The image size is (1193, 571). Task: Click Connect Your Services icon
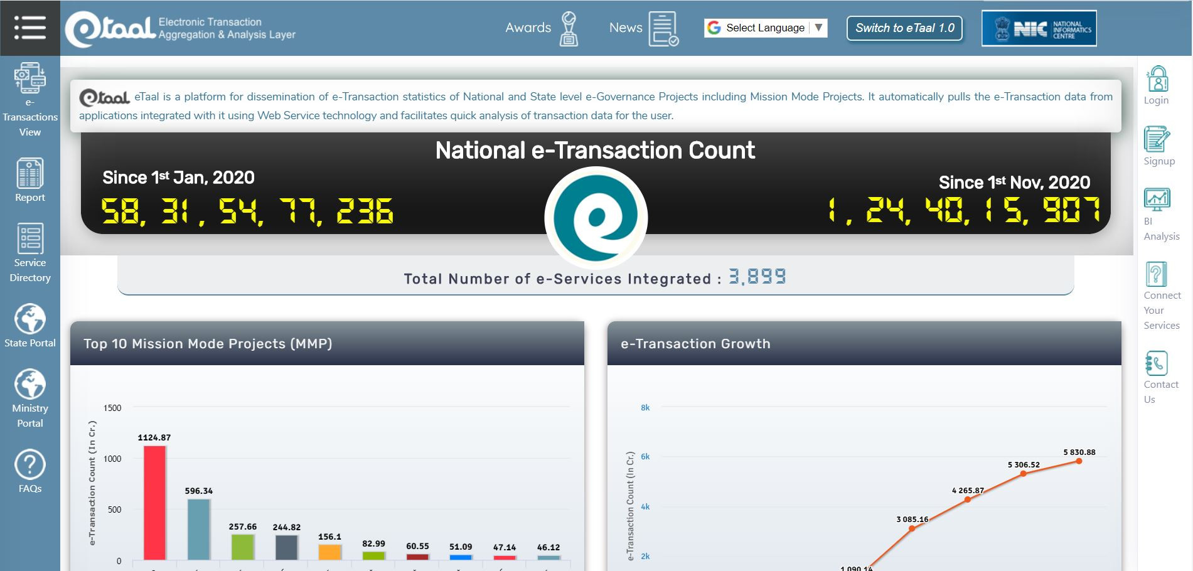1156,274
